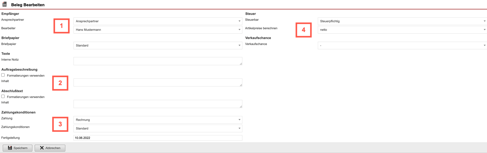Enable formatting for Abschlußtext
Viewport: 487px width, 153px height.
click(3, 97)
